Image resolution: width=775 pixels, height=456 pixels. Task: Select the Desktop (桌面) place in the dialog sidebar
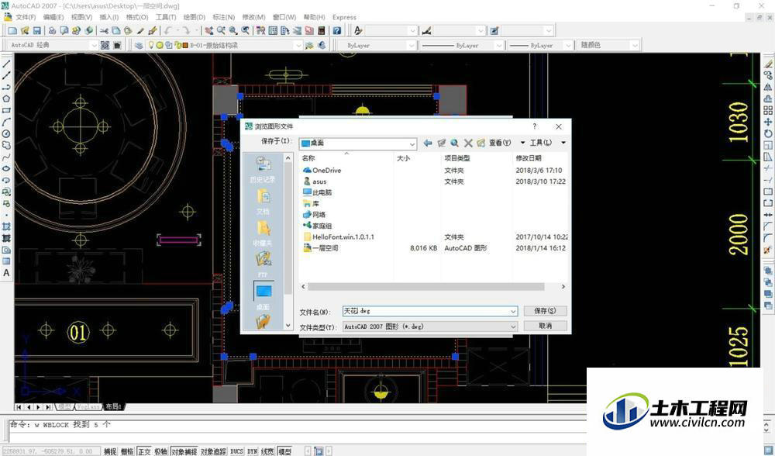tap(263, 296)
